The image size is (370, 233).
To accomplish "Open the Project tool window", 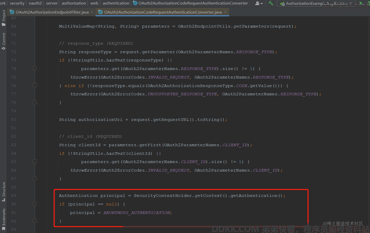I will click(4, 18).
